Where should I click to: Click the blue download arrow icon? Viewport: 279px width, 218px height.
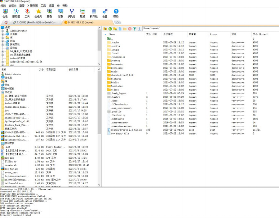(x=139, y=29)
